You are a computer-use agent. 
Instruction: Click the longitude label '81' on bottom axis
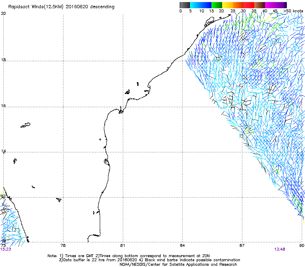click(x=122, y=246)
